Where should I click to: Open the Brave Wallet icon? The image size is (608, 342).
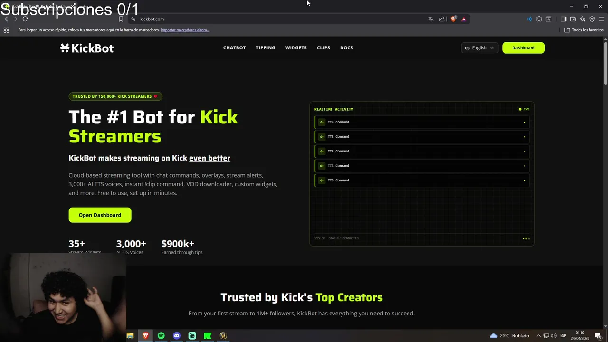coord(573,19)
